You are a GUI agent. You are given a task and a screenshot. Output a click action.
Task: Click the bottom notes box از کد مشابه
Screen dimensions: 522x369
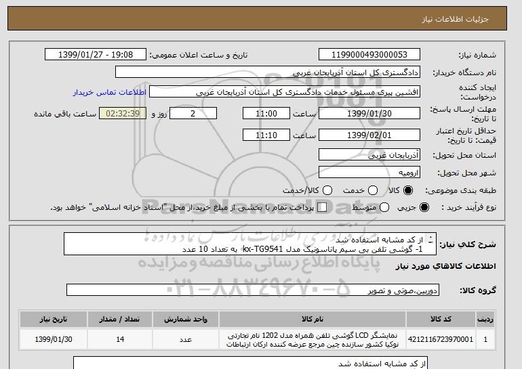point(250,363)
